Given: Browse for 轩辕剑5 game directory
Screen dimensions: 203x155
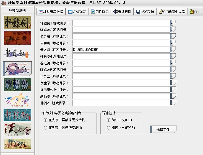Looking at the screenshot, I should pyautogui.click(x=173, y=70).
